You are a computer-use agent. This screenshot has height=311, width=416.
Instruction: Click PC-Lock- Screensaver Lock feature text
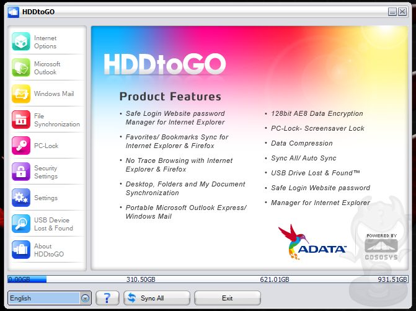pyautogui.click(x=317, y=128)
